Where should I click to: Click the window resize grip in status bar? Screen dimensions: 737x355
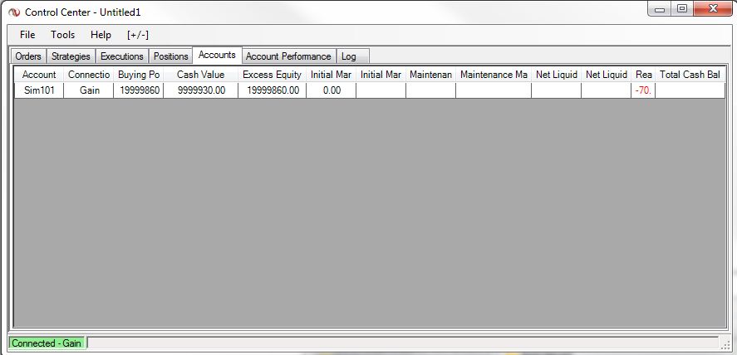[725, 345]
